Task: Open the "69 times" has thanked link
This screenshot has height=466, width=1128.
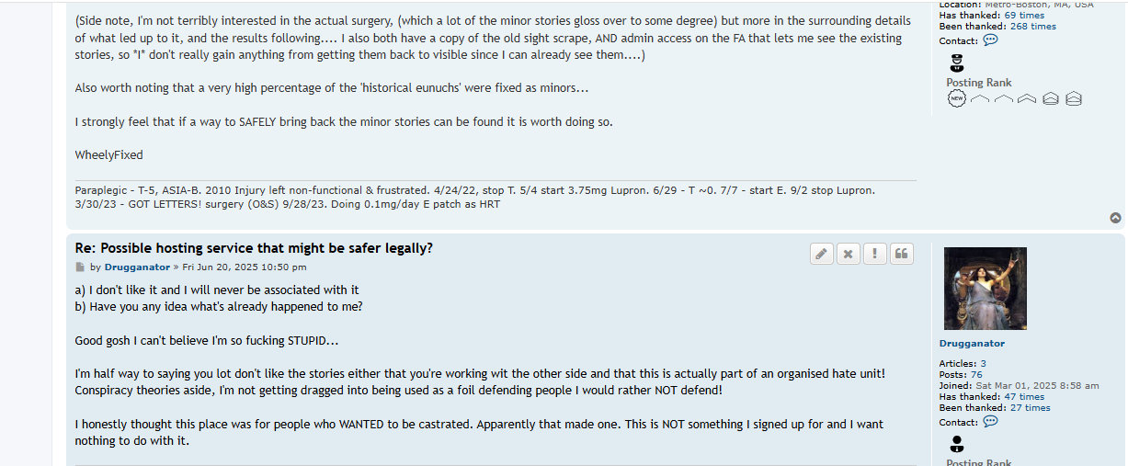Action: click(1024, 16)
